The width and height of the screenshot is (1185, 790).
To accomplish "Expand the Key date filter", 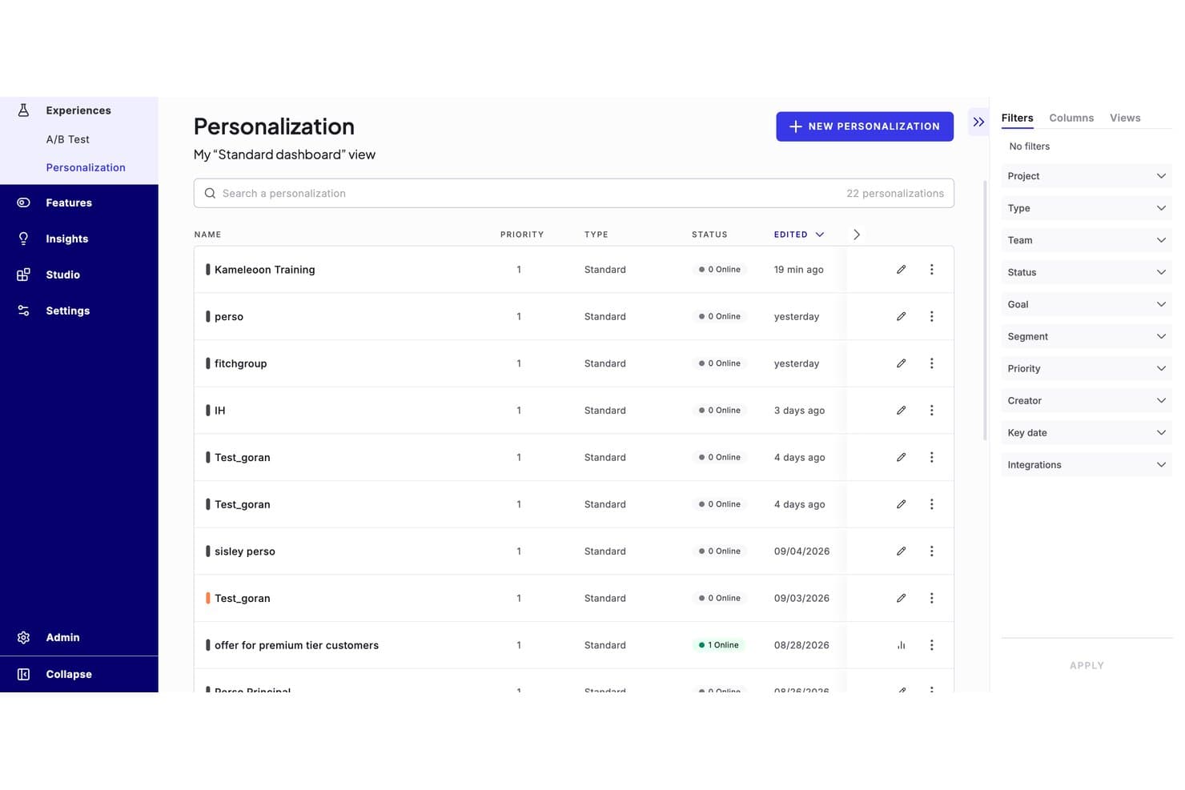I will [x=1086, y=432].
